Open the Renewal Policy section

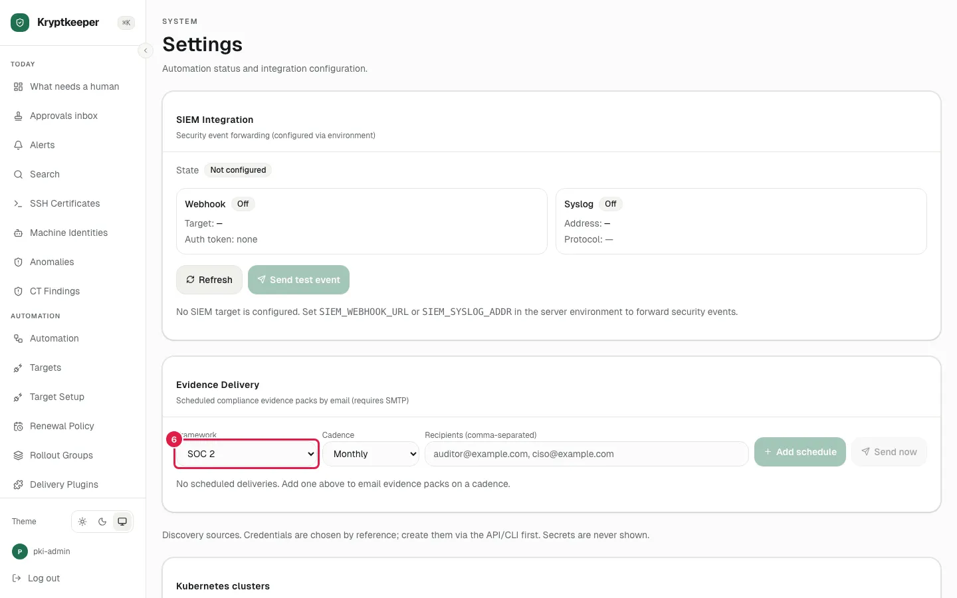(x=72, y=427)
